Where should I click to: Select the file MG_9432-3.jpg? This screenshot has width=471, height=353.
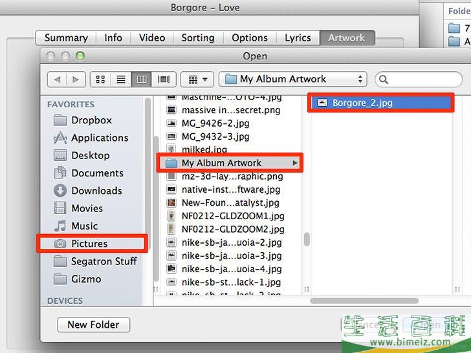(x=231, y=136)
